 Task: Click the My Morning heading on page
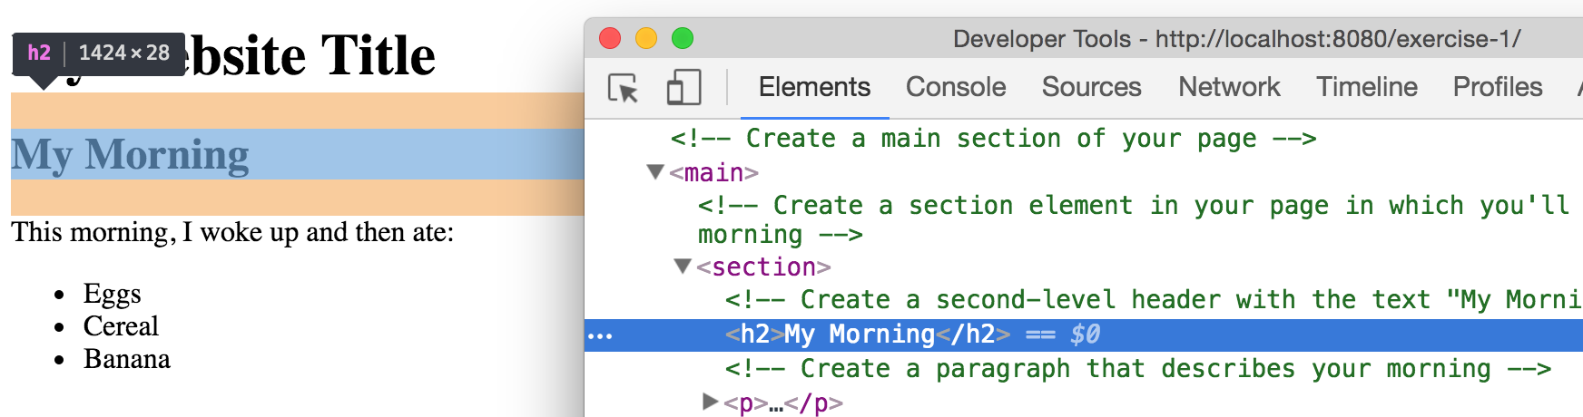pos(130,155)
